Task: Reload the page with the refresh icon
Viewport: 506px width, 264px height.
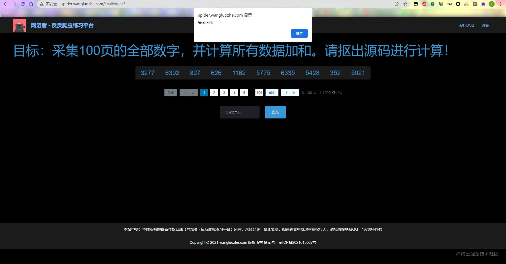Action: [x=23, y=4]
